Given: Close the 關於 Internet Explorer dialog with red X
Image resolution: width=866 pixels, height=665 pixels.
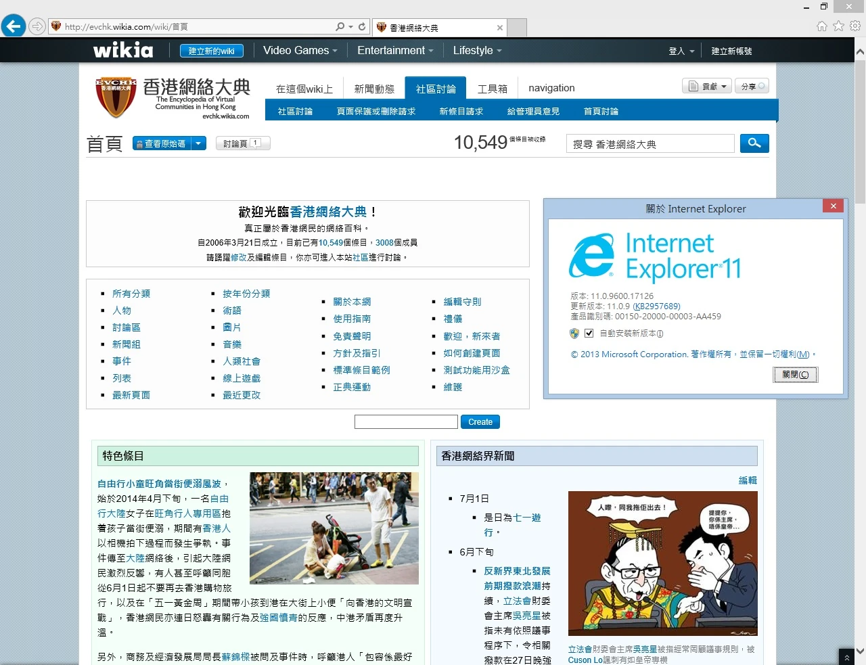Looking at the screenshot, I should [x=834, y=206].
